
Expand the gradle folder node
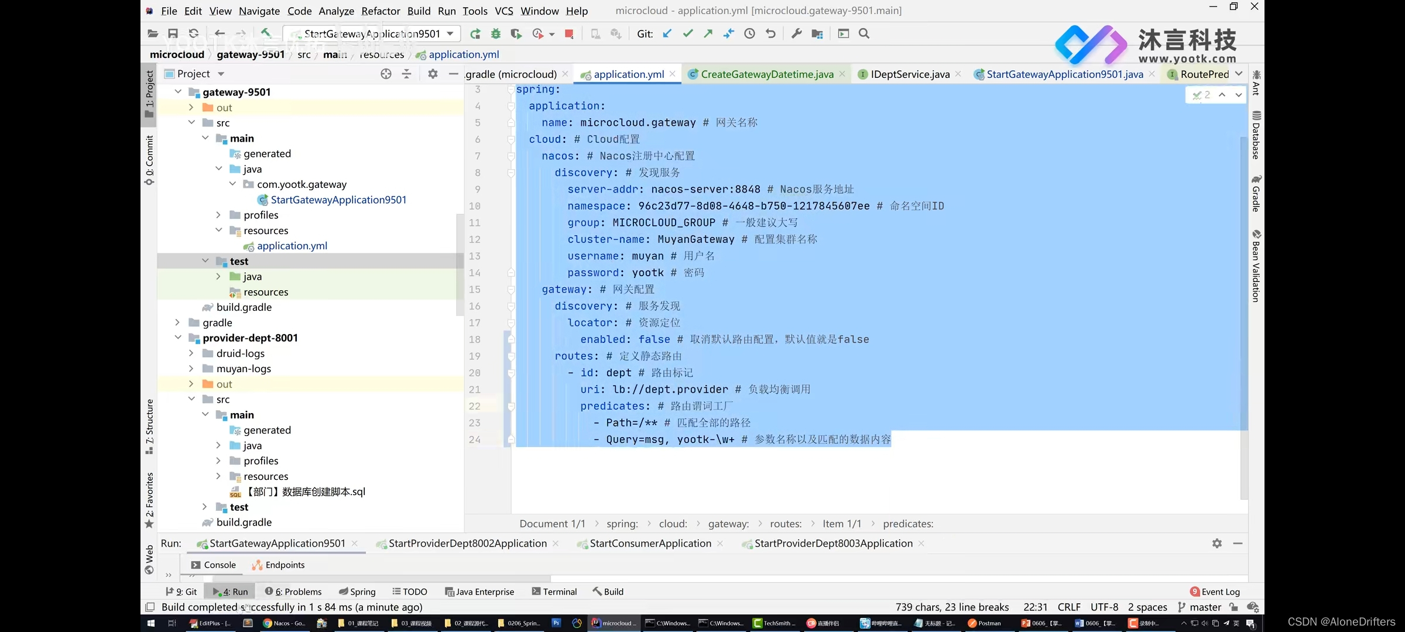click(x=177, y=322)
